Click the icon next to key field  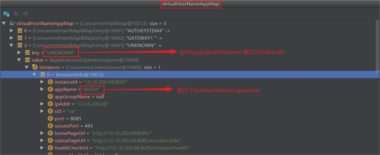click(27, 53)
